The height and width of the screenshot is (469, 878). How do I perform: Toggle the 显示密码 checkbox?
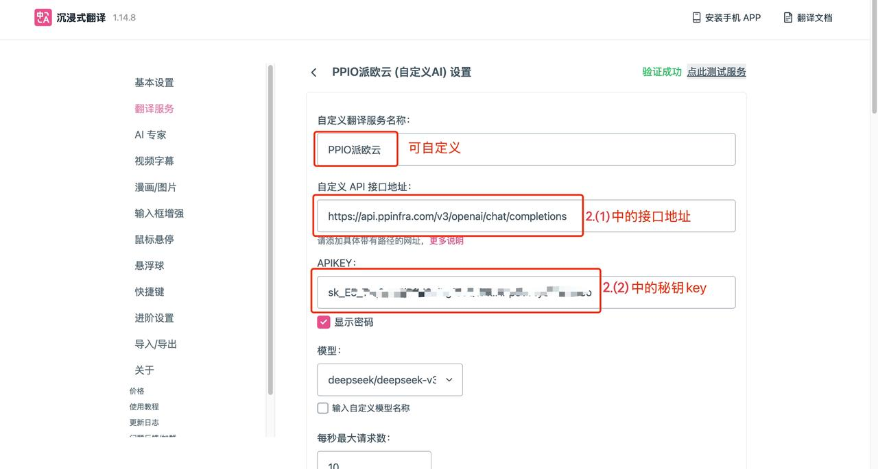324,322
